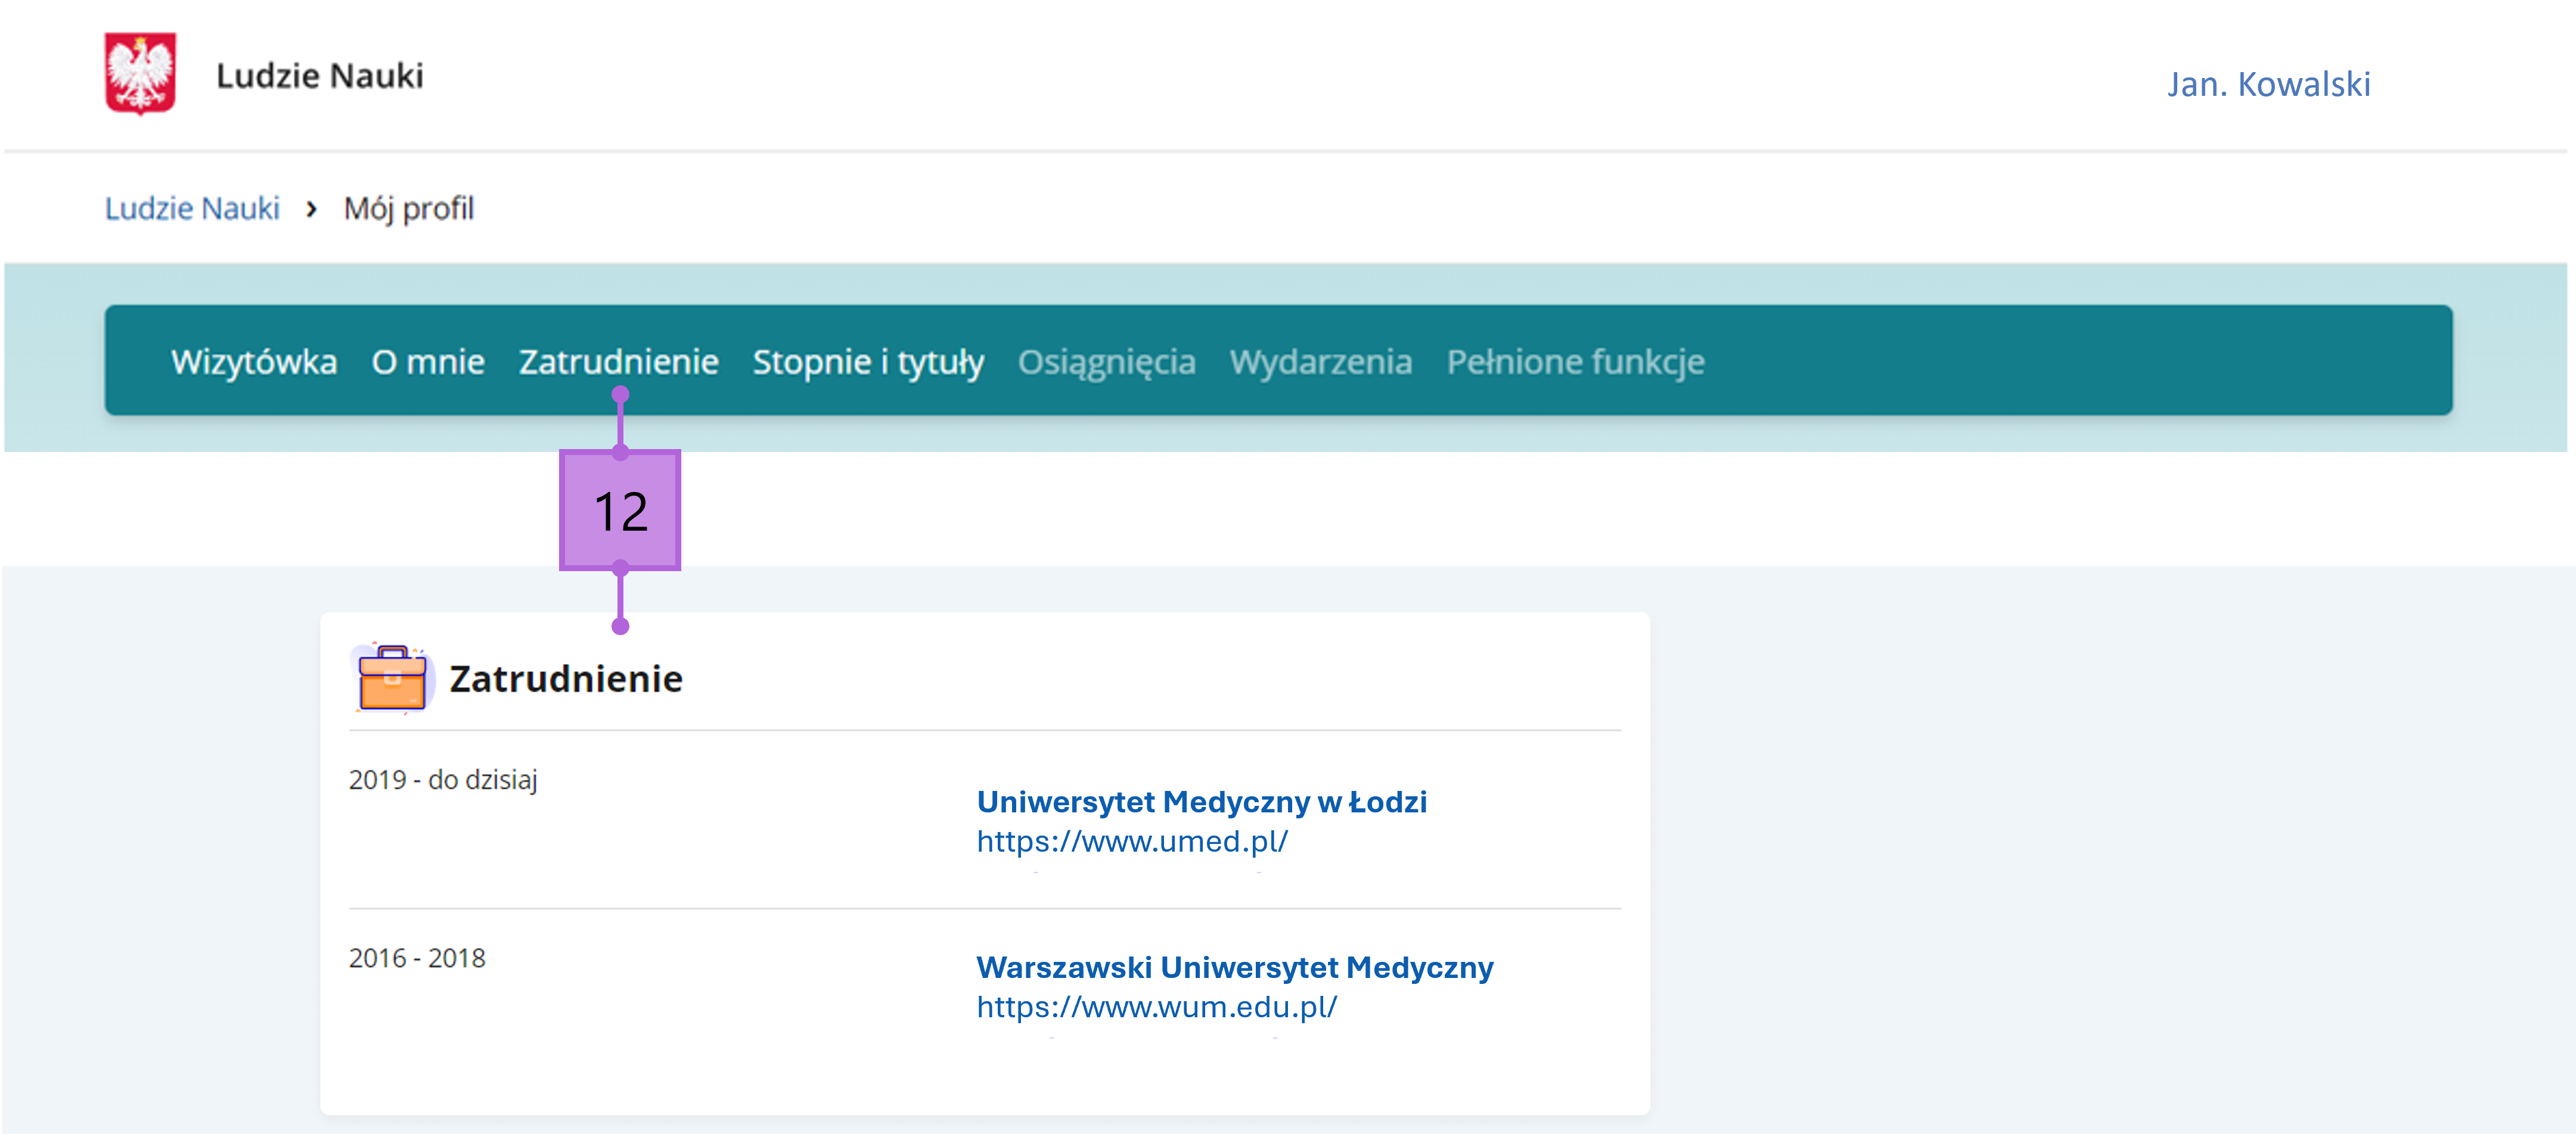2576x1134 pixels.
Task: Click the Polish eagle emblem logo
Action: (x=140, y=73)
